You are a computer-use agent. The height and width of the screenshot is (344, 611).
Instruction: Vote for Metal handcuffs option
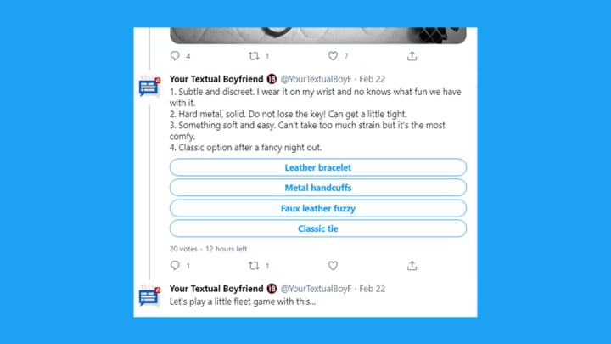click(318, 188)
